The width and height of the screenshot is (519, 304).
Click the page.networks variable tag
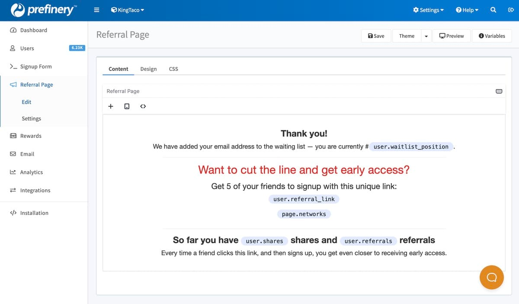[304, 214]
